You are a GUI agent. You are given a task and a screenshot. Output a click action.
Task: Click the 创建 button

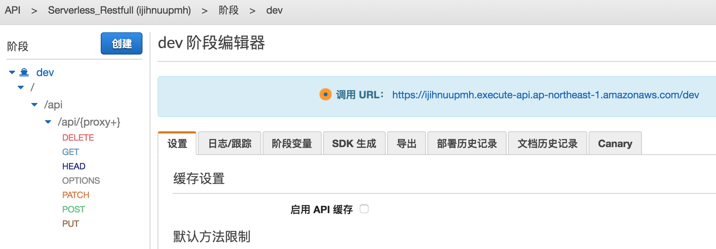(x=122, y=44)
